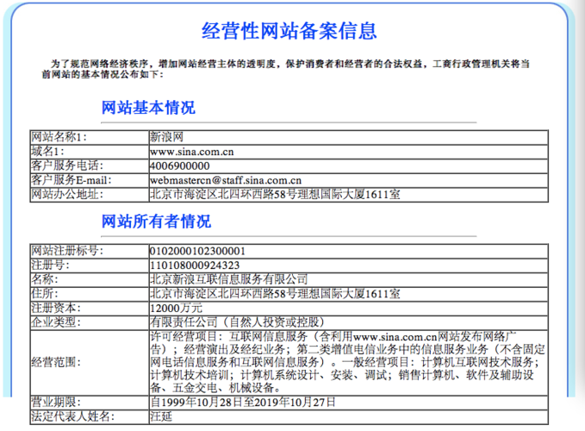Image resolution: width=585 pixels, height=431 pixels.
Task: Select the term 自1999年10月28日至2019年10月27日
Action: click(x=242, y=403)
